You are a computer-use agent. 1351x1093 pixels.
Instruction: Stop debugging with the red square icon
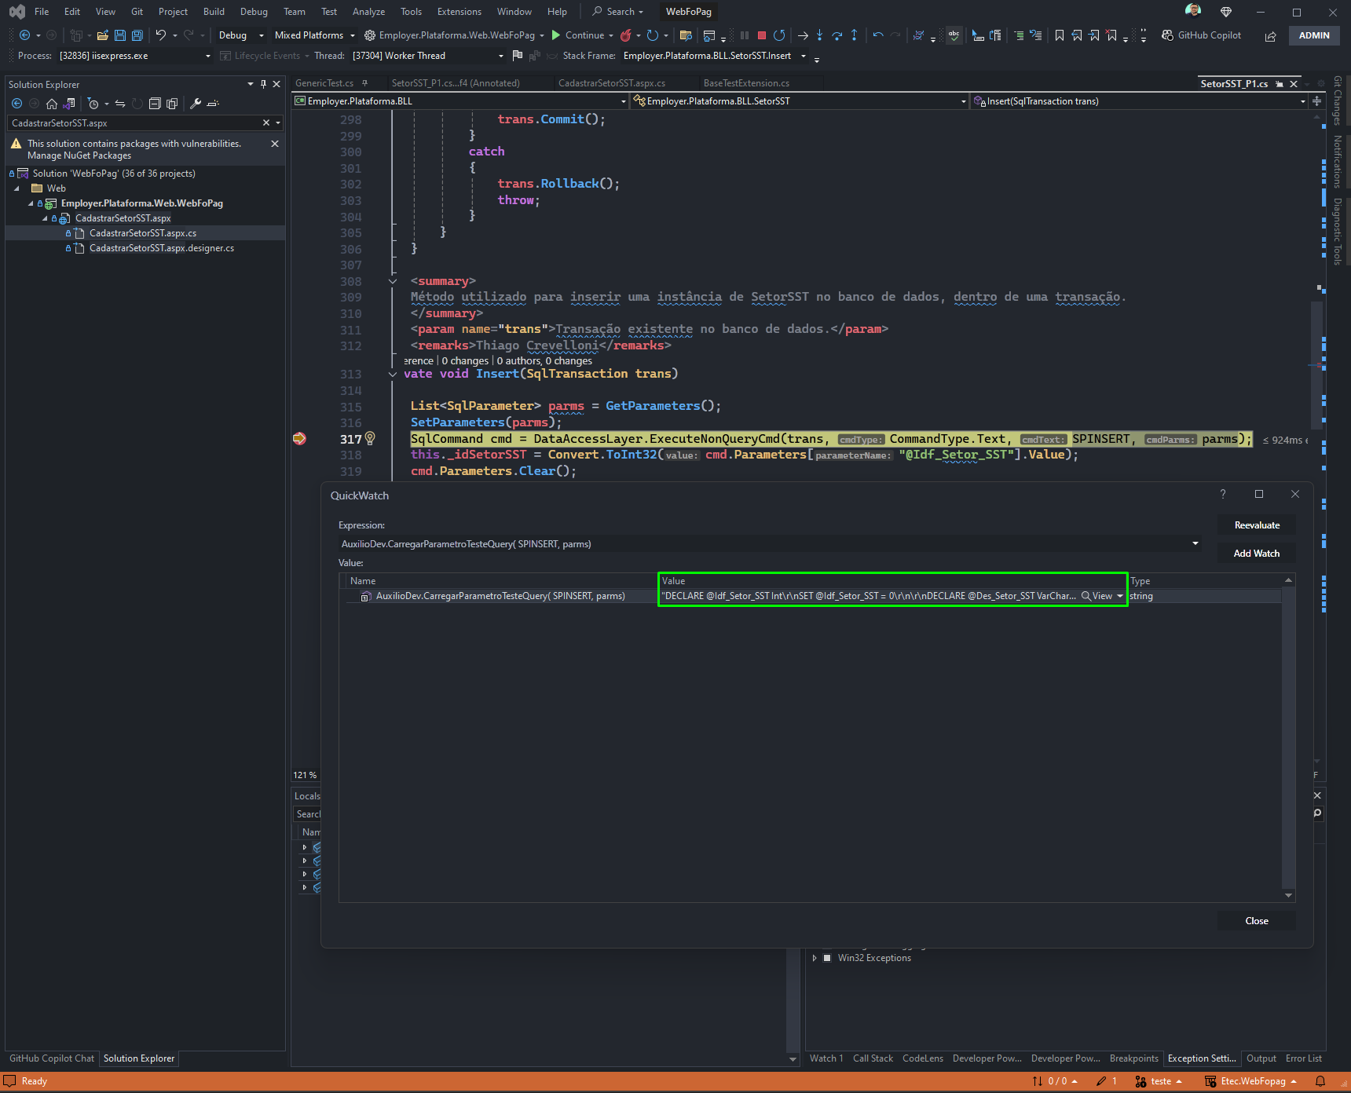point(761,35)
